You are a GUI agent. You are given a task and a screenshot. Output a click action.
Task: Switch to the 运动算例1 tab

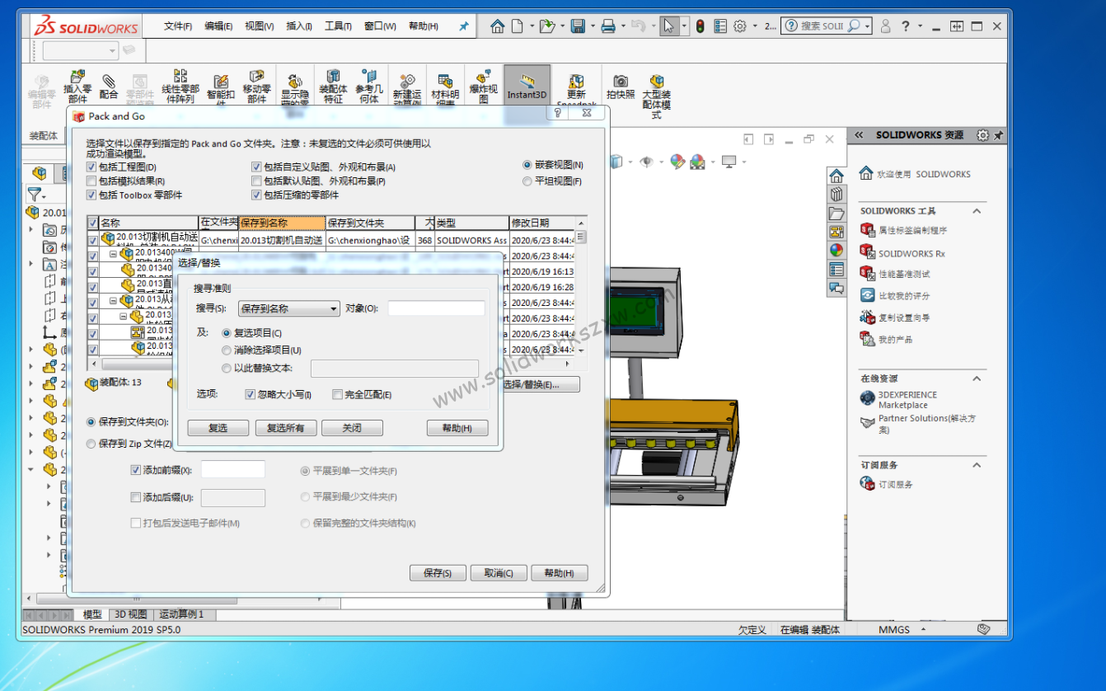pos(182,614)
